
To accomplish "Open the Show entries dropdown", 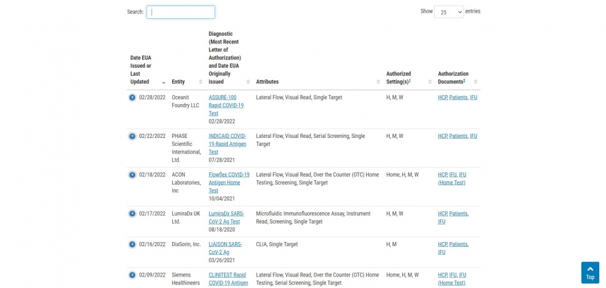I will point(448,12).
